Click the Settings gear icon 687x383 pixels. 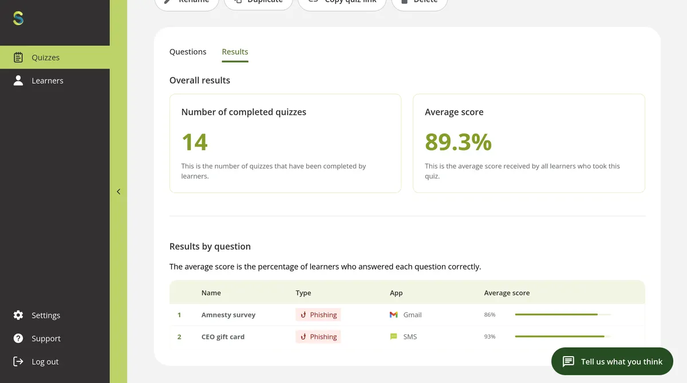pyautogui.click(x=18, y=315)
